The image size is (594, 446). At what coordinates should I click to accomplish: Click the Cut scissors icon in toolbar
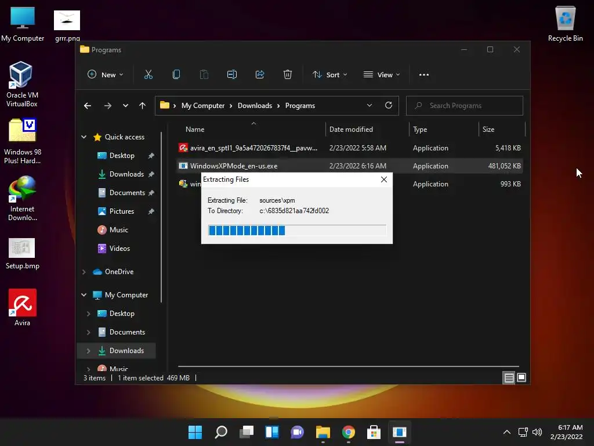148,75
